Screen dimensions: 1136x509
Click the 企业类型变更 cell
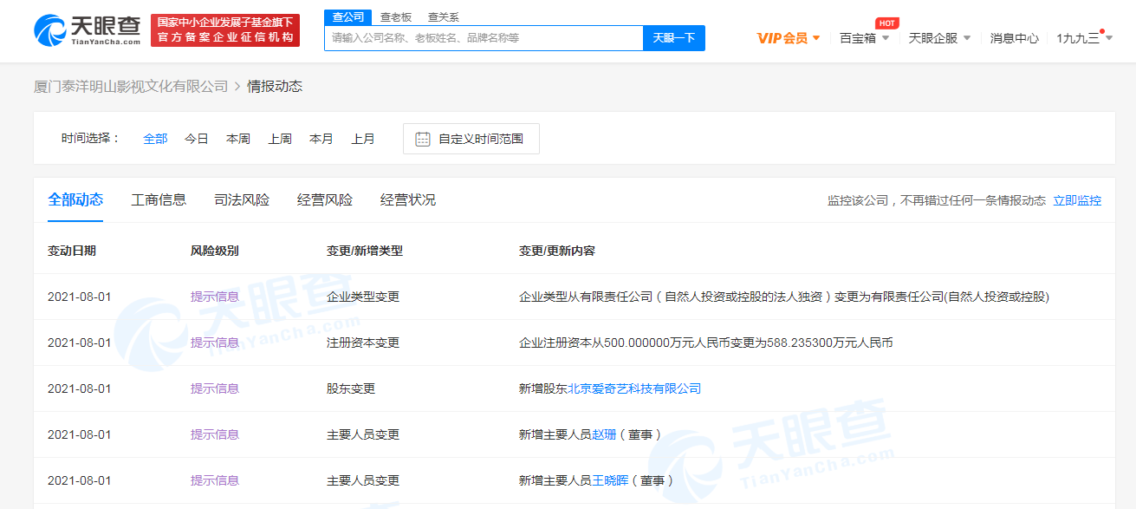363,297
